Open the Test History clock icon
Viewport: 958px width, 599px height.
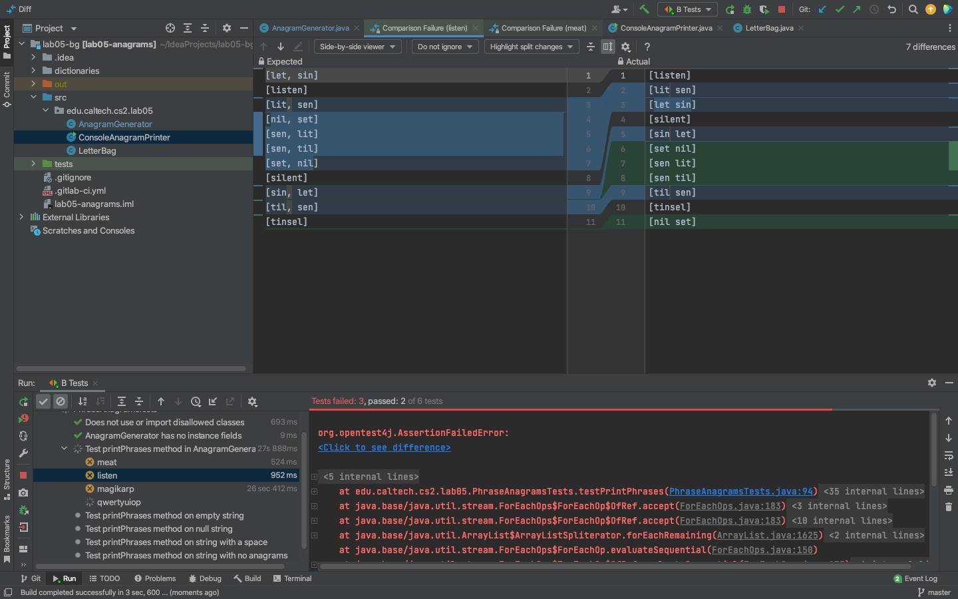[196, 401]
